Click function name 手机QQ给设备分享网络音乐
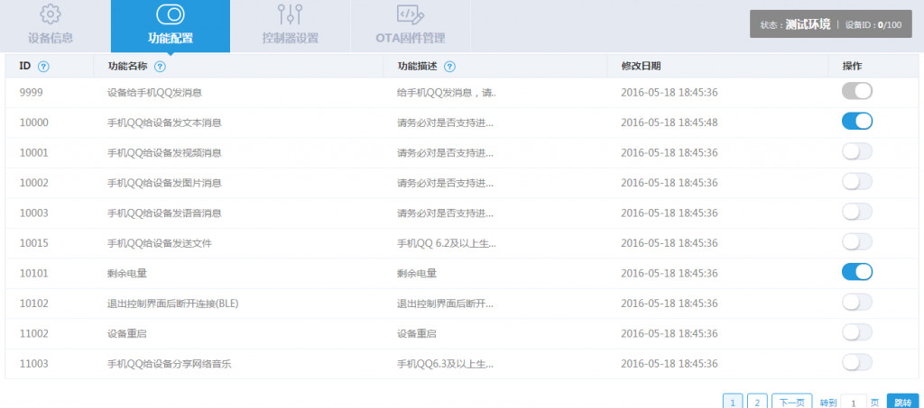This screenshot has height=408, width=924. [169, 363]
